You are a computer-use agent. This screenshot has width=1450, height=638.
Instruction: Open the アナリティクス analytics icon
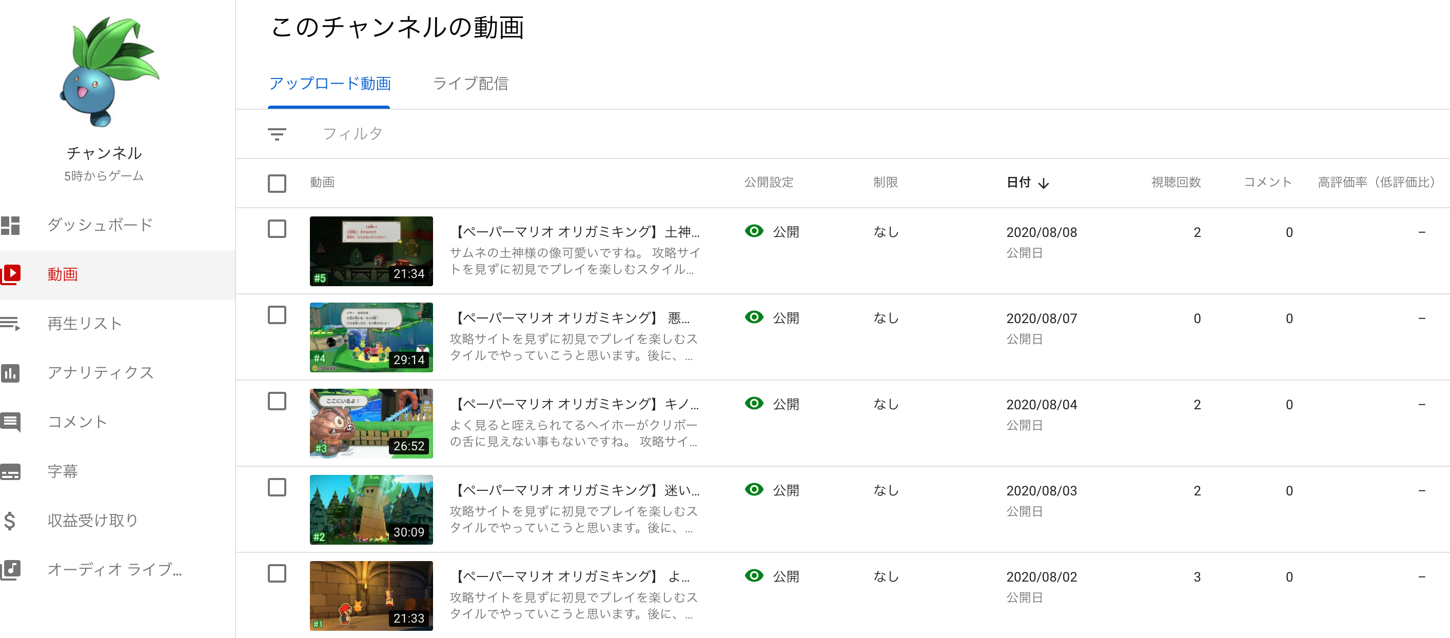point(10,373)
